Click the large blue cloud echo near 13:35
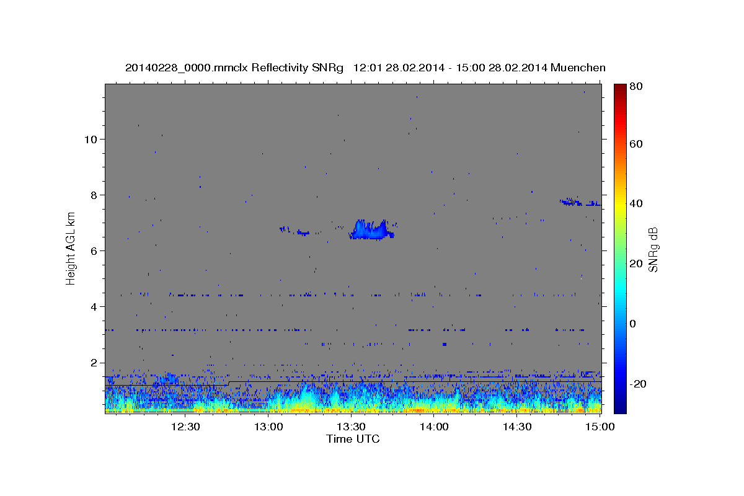744x496 pixels. pyautogui.click(x=372, y=229)
